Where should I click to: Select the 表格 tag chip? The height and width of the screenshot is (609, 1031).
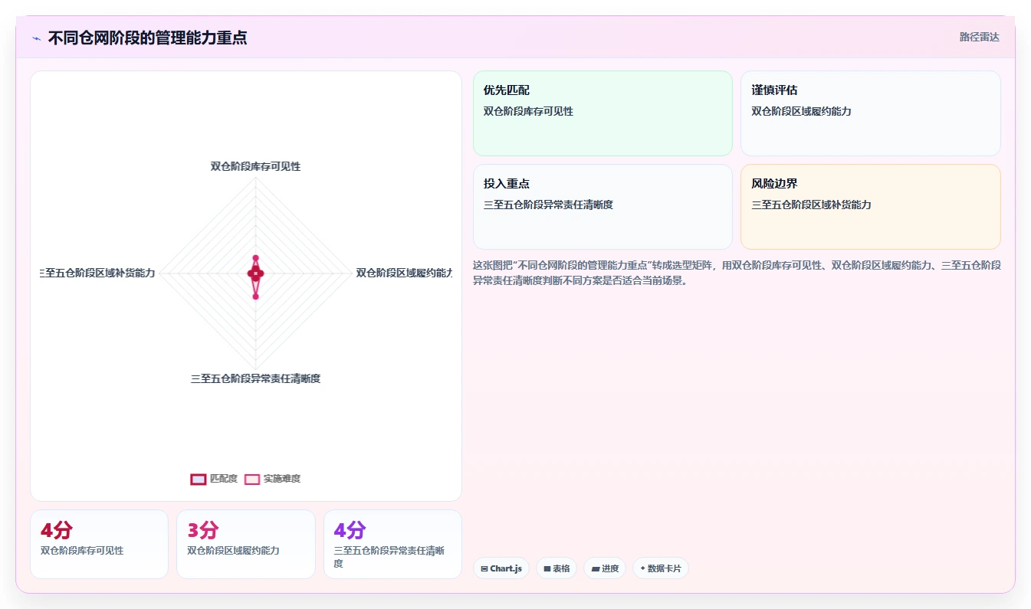[x=557, y=568]
